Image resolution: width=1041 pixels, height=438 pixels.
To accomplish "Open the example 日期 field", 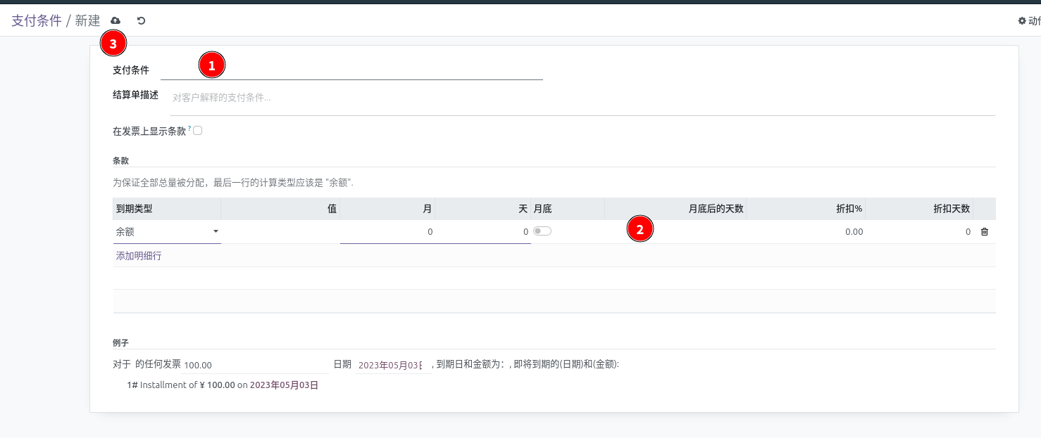I will point(393,365).
